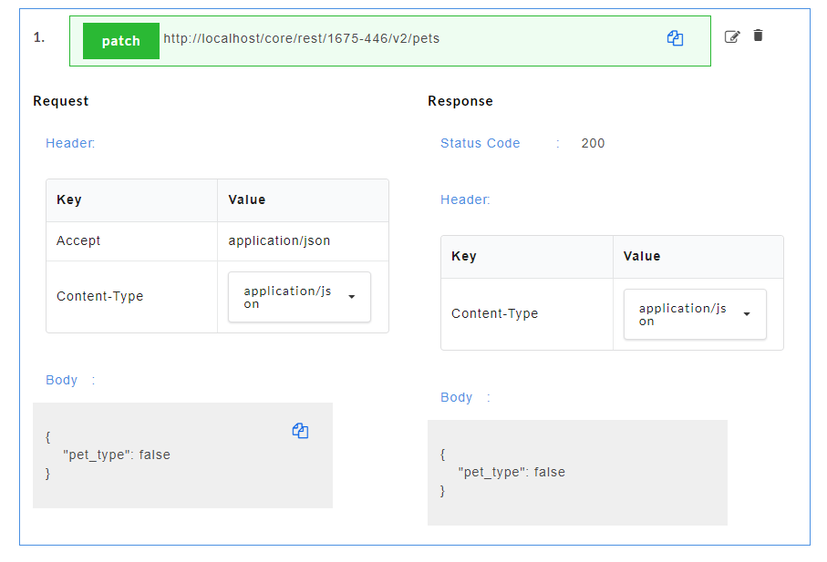
Task: Click the Header label under Request
Action: pyautogui.click(x=70, y=143)
